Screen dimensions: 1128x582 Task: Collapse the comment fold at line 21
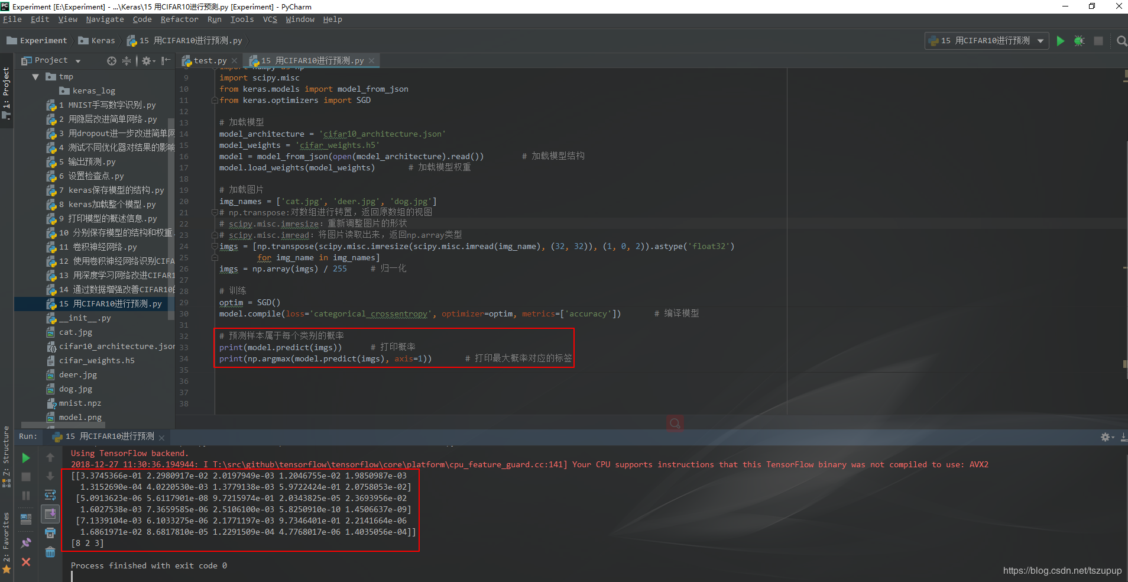click(215, 212)
